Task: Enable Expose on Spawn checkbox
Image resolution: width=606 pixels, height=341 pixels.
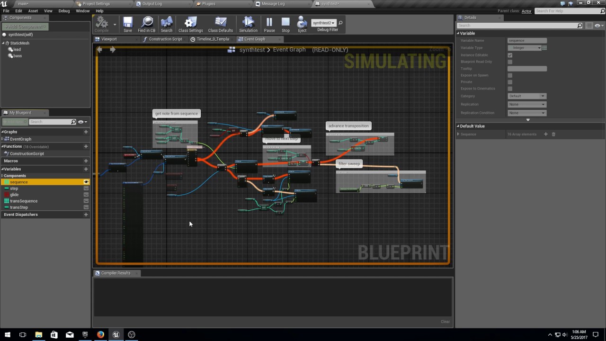Action: coord(510,75)
